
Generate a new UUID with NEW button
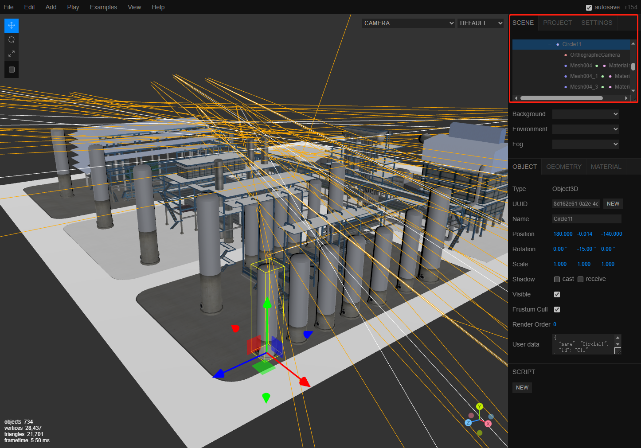point(613,204)
